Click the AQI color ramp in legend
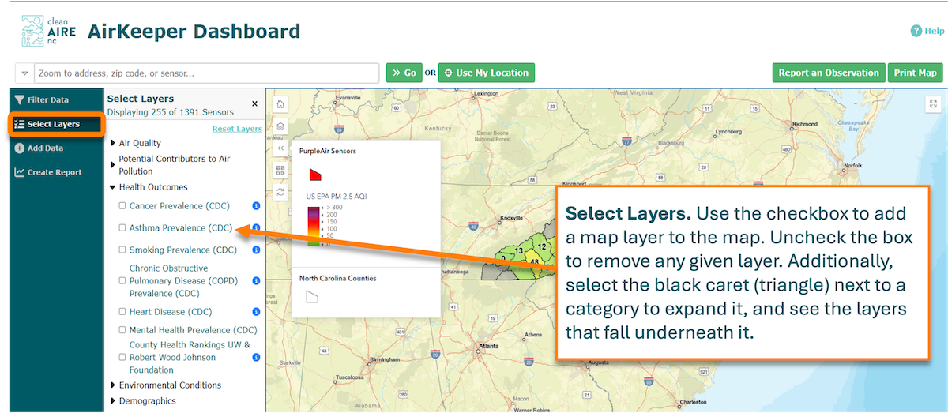The height and width of the screenshot is (413, 948). [313, 227]
